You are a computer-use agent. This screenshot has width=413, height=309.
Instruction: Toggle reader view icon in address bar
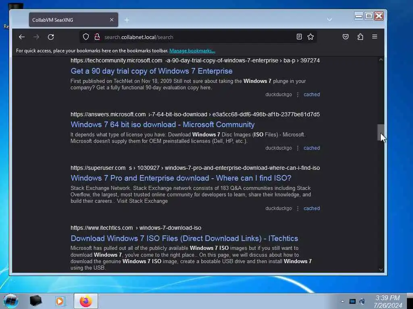299,37
